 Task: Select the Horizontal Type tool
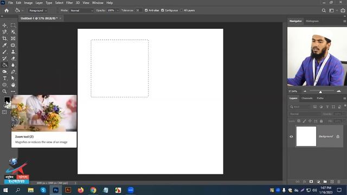[x=4, y=78]
